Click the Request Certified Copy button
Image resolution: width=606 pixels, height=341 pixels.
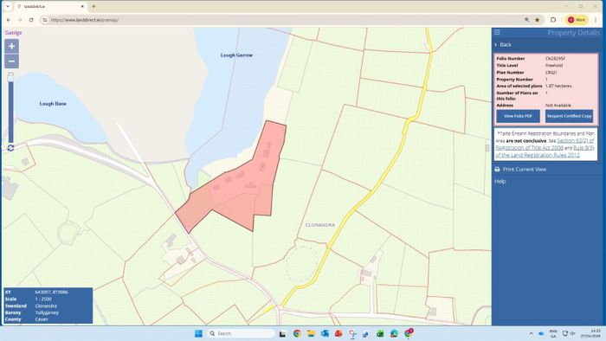[x=569, y=116]
